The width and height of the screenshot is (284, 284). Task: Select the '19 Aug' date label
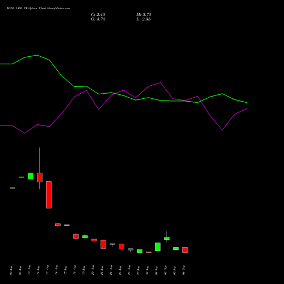83,270
